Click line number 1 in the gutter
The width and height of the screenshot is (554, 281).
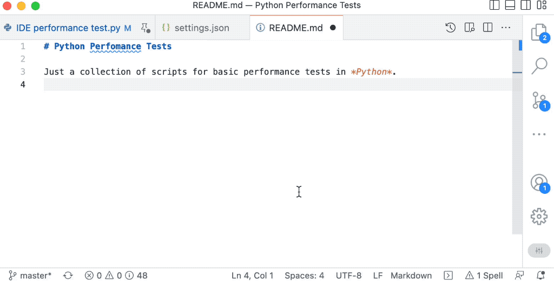click(x=23, y=47)
